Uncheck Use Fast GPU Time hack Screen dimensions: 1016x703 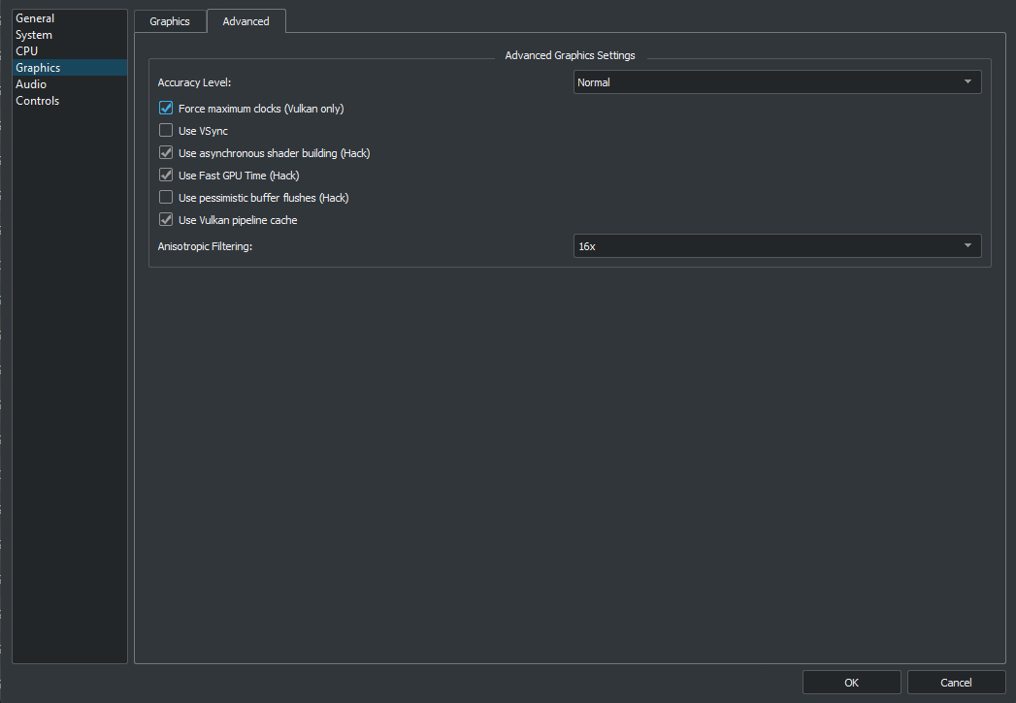coord(166,176)
